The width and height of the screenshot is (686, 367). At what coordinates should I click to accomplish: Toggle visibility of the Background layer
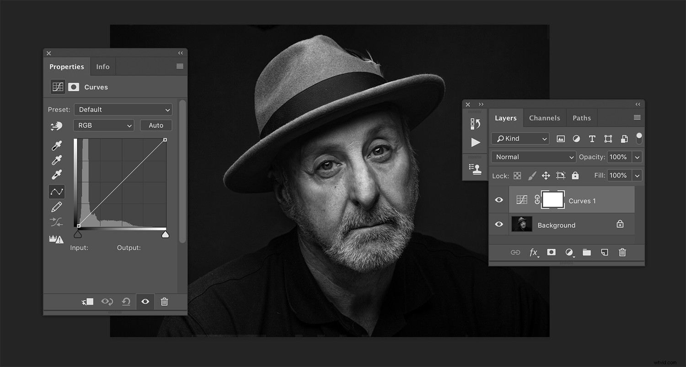pos(499,224)
